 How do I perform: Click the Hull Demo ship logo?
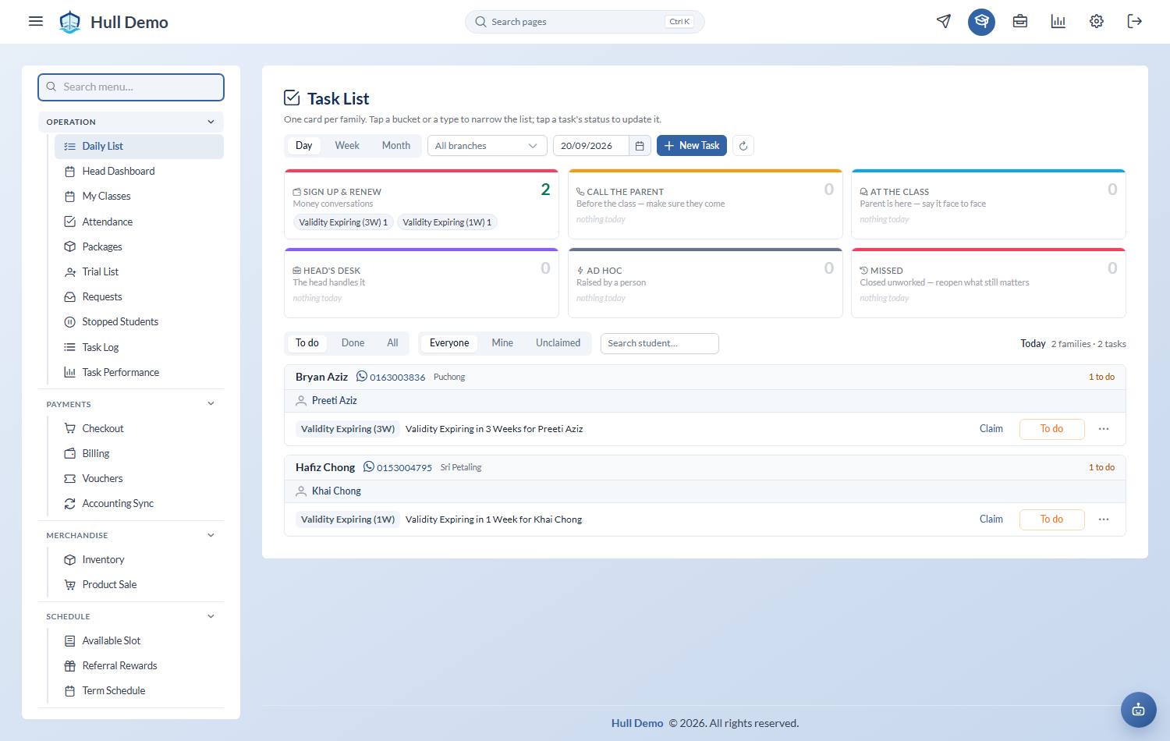[x=70, y=22]
